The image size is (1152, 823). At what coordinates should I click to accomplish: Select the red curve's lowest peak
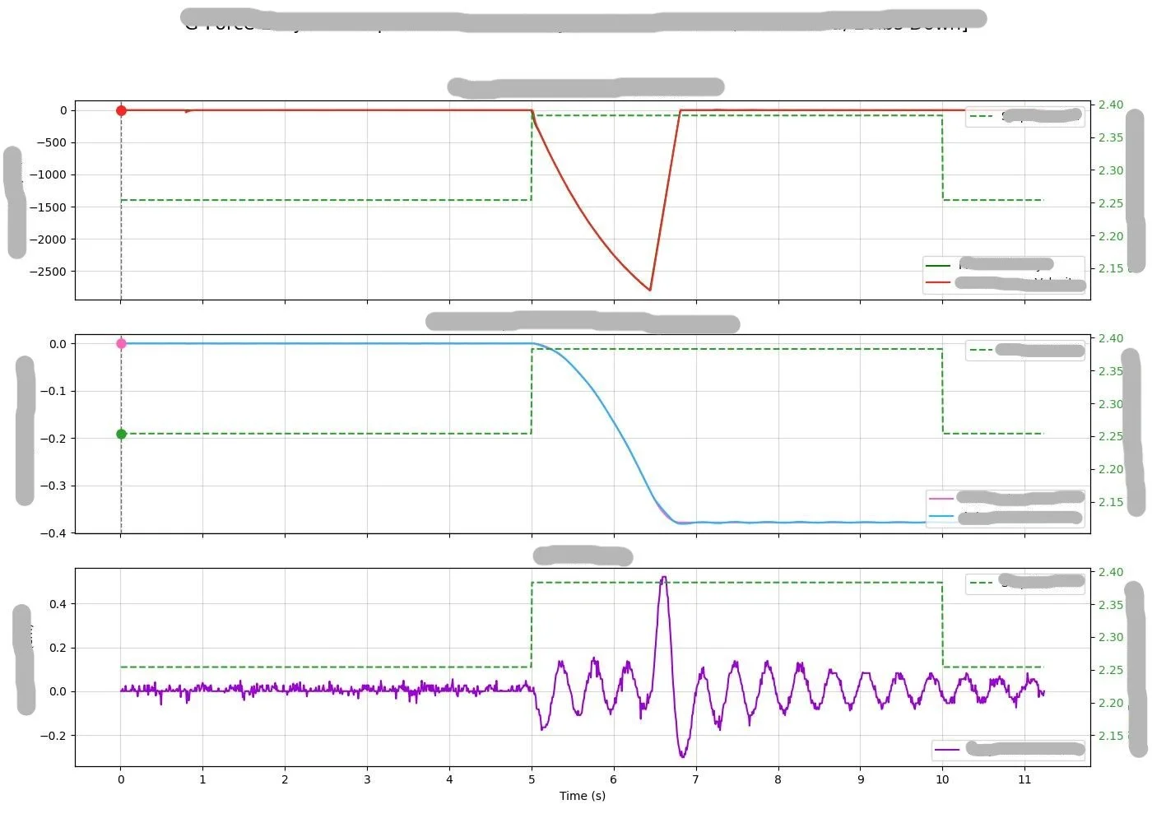click(x=650, y=290)
